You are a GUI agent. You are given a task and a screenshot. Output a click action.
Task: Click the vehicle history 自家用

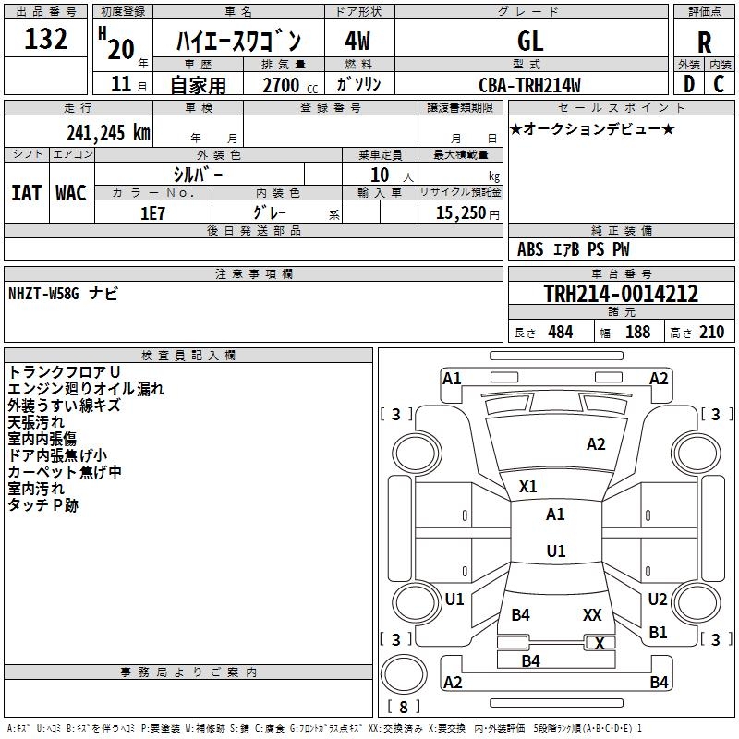tap(198, 85)
